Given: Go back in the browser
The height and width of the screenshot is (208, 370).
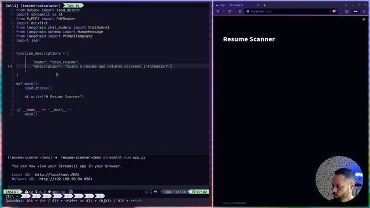Looking at the screenshot, I should tap(217, 12).
